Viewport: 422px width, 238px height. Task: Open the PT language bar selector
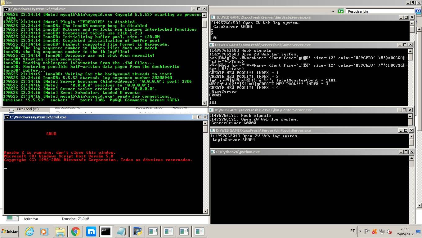pyautogui.click(x=352, y=231)
